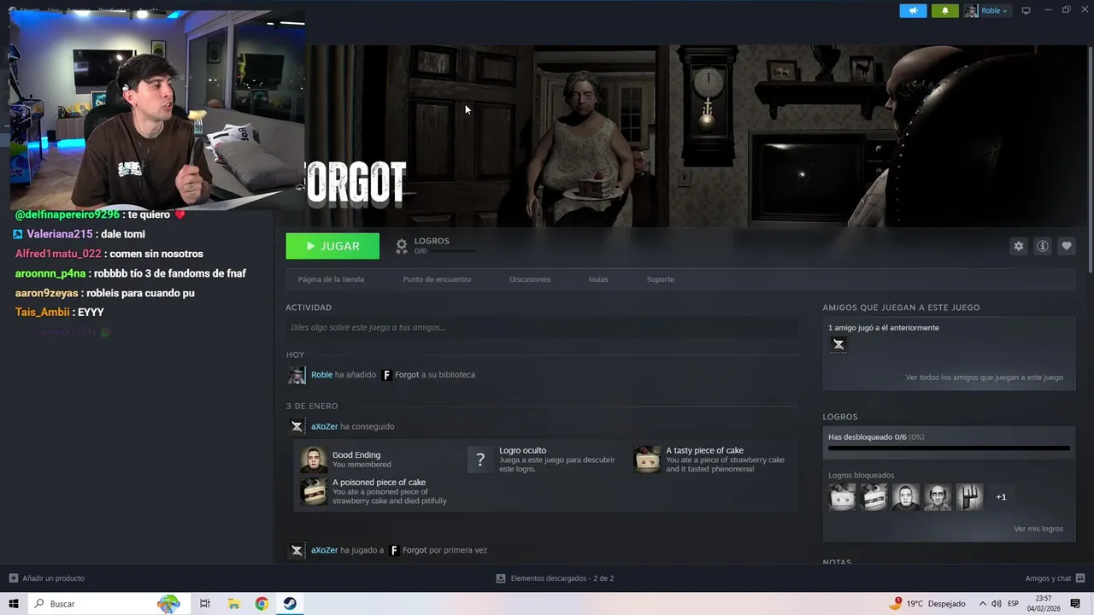Open the LOGROS achievements trophy icon
The height and width of the screenshot is (615, 1094).
[x=401, y=246]
